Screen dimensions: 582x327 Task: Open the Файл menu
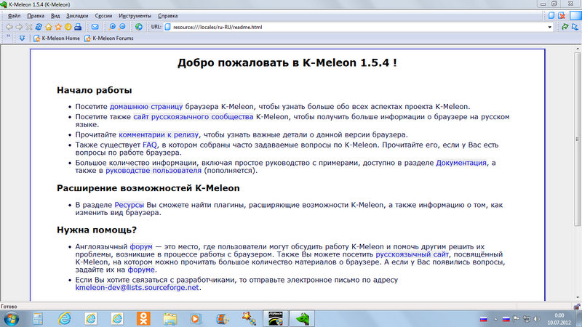[14, 16]
